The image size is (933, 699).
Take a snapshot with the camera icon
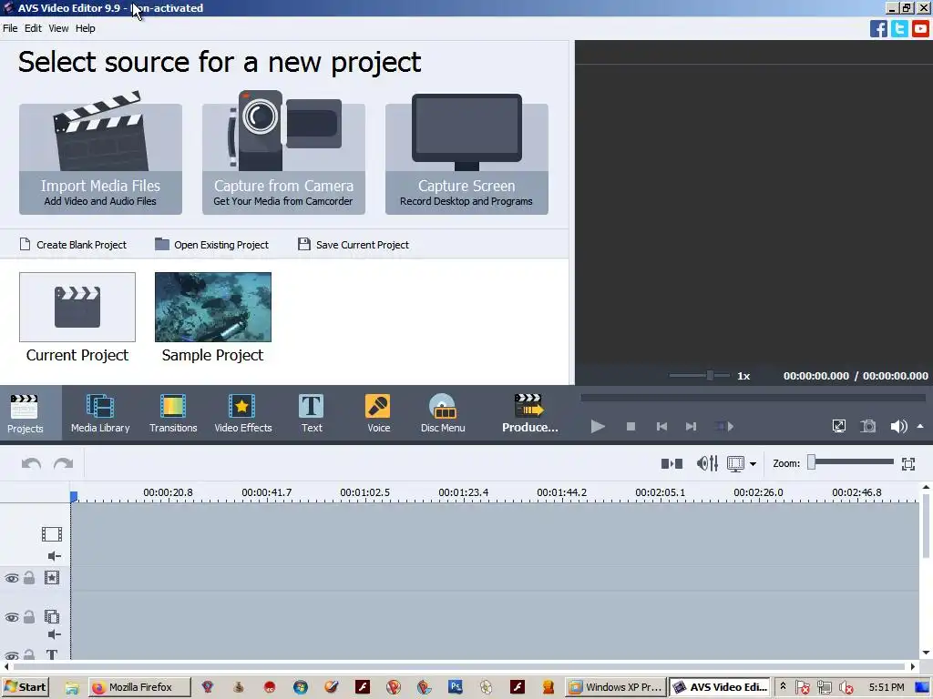tap(868, 426)
